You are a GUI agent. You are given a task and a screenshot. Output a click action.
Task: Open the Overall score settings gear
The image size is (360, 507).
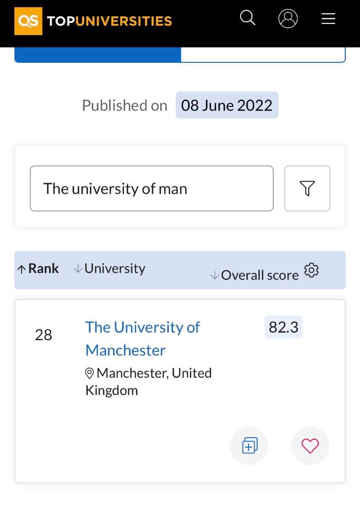click(x=311, y=271)
